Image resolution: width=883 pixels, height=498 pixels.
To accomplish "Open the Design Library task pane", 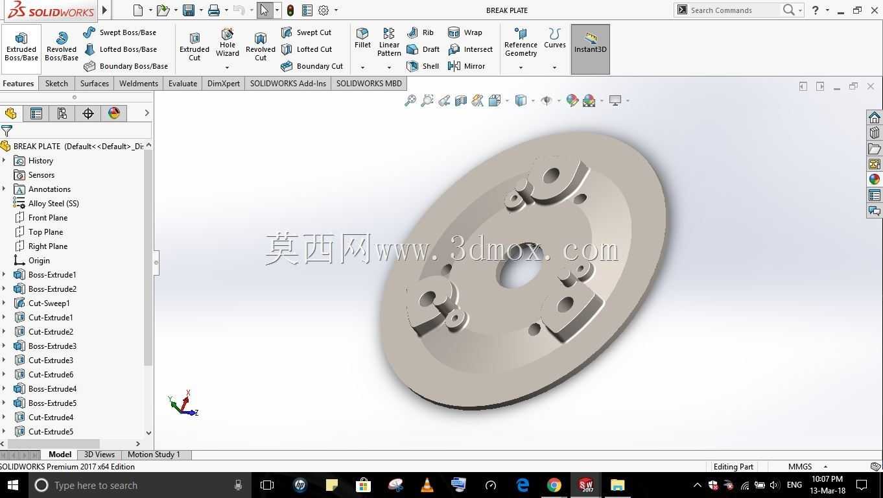I will 875,133.
